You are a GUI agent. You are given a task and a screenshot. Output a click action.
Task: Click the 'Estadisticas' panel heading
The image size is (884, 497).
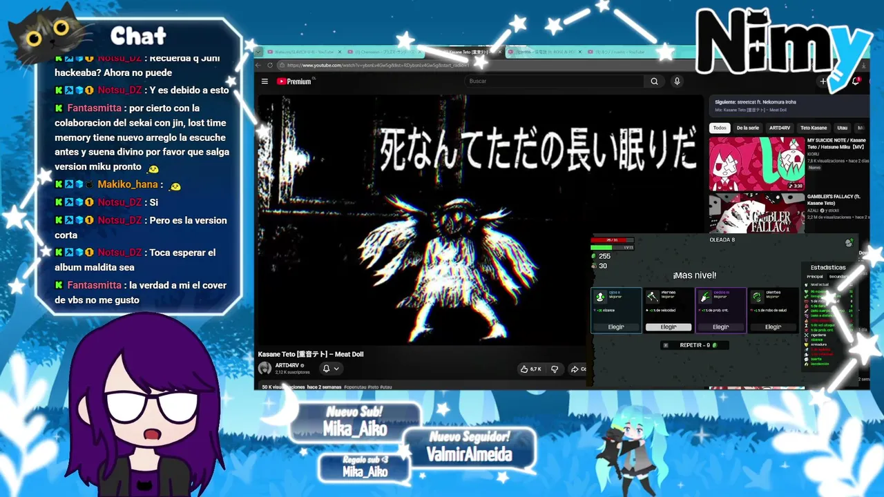point(828,268)
